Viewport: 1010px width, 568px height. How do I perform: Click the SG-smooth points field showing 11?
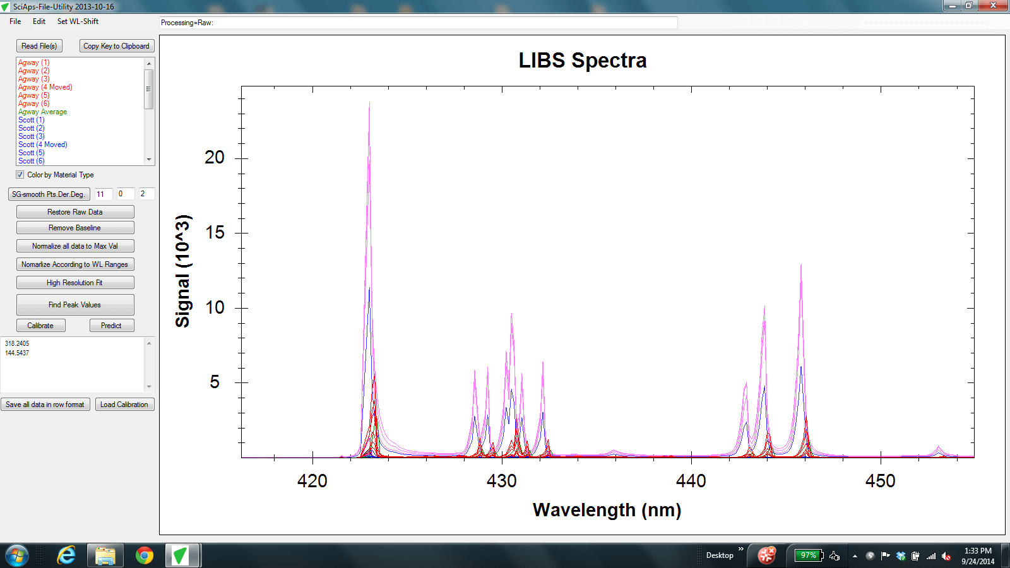coord(104,194)
